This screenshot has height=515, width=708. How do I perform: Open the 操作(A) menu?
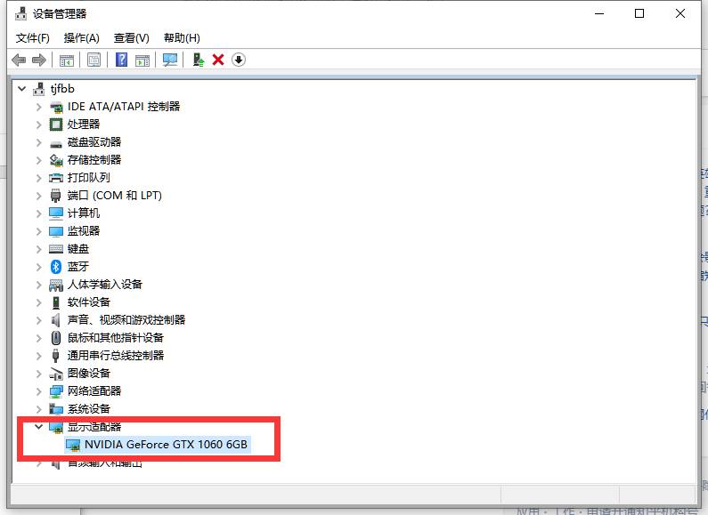click(81, 38)
